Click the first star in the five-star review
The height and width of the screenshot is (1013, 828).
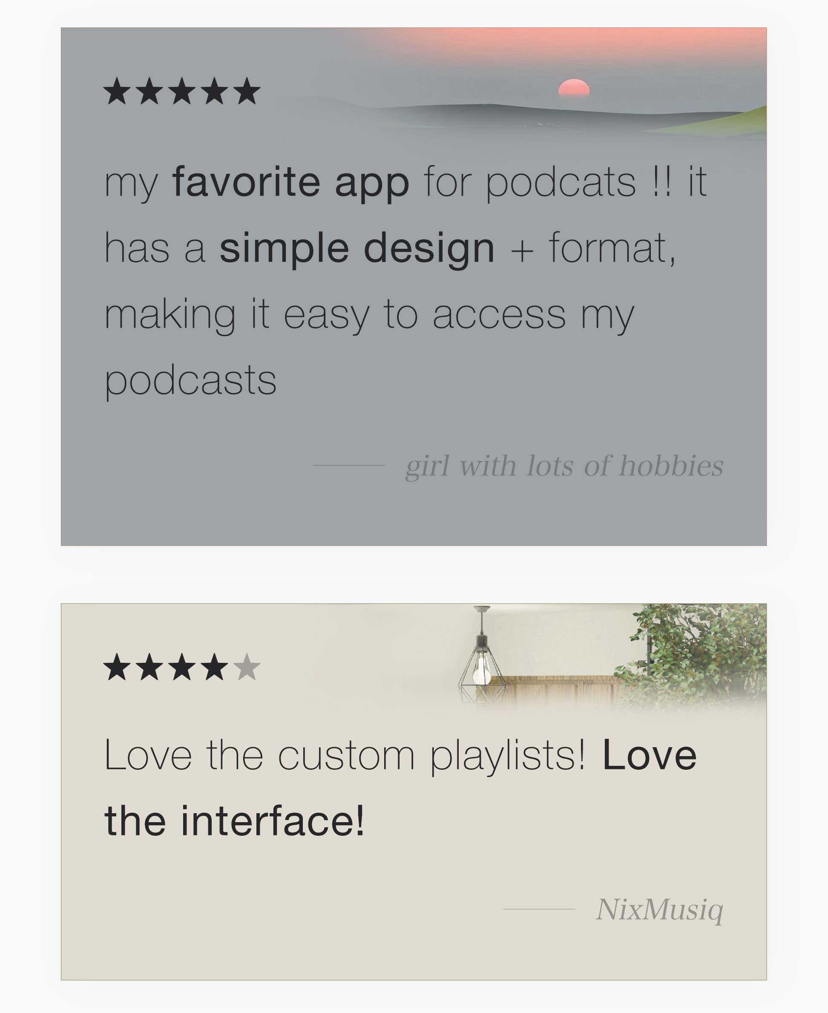pyautogui.click(x=117, y=91)
